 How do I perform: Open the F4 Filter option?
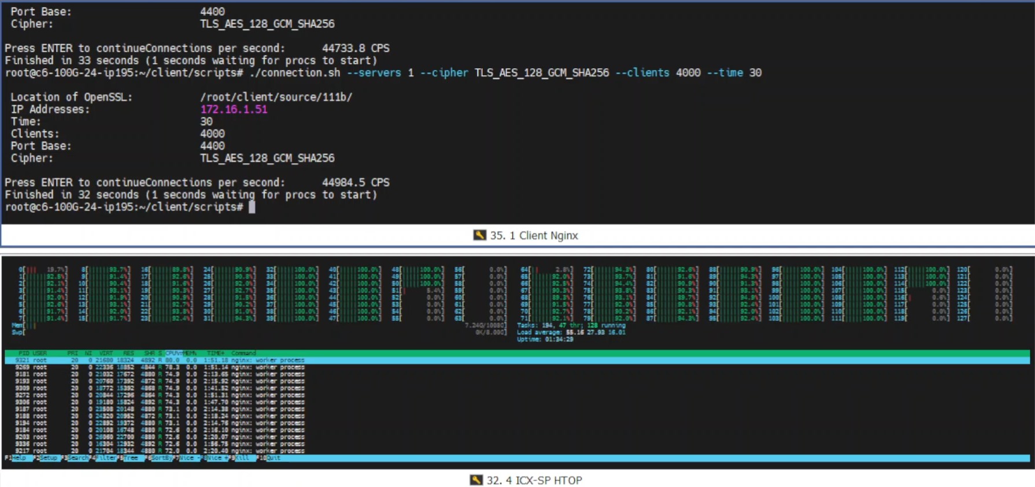(x=106, y=458)
